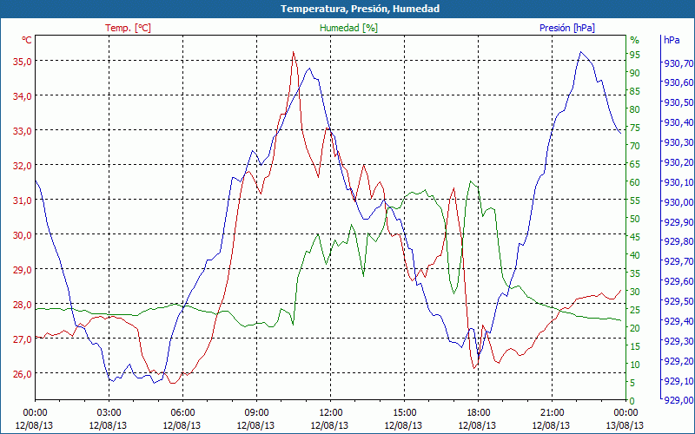Click the 929,80 pressure axis value
Image resolution: width=695 pixels, height=434 pixels.
click(x=678, y=242)
